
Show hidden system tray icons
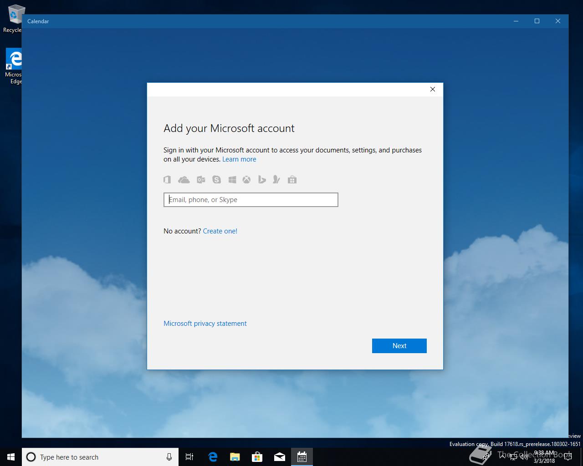point(502,457)
